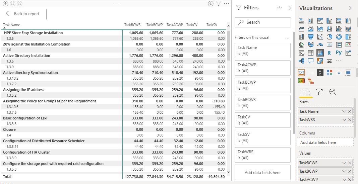
Task: Click the drill up arrow icon
Action: [5, 3]
